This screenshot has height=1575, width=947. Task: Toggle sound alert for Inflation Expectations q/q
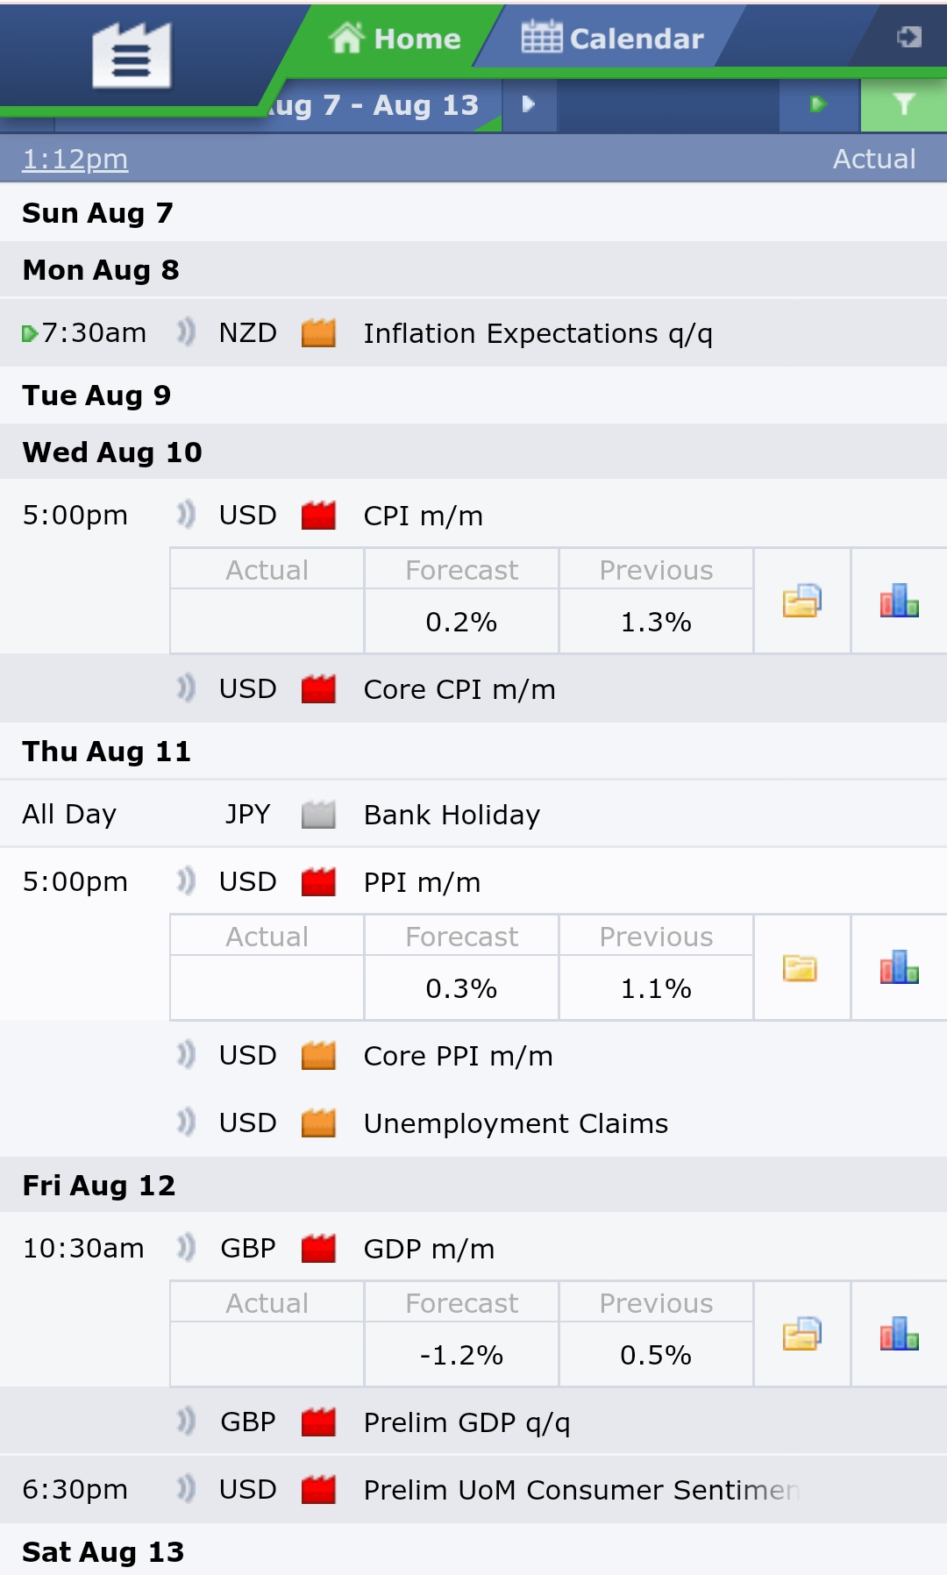coord(185,332)
